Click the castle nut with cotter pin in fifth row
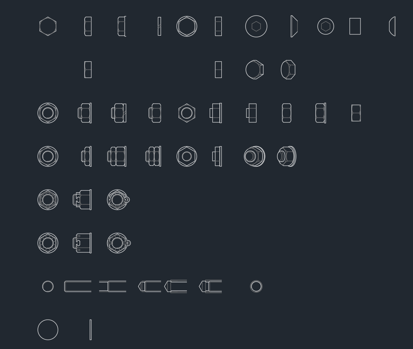The image size is (413, 349). tap(118, 200)
